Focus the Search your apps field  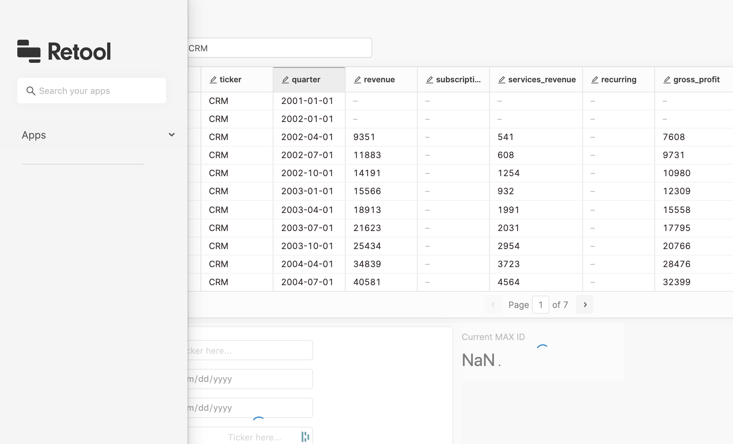(x=97, y=91)
